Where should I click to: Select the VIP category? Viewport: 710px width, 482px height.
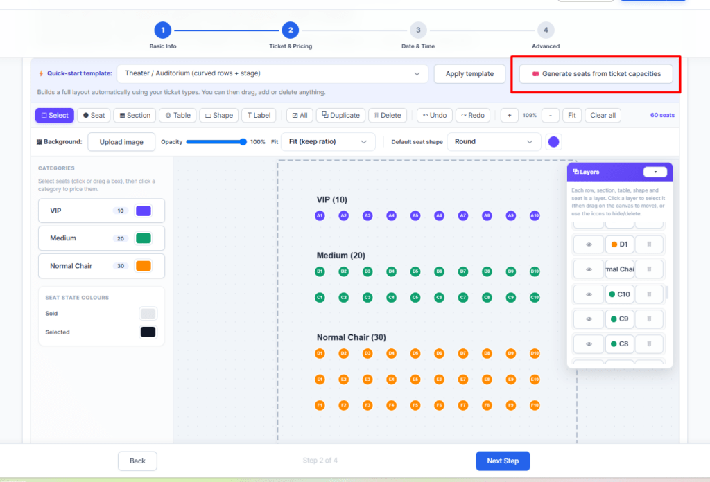click(x=101, y=211)
